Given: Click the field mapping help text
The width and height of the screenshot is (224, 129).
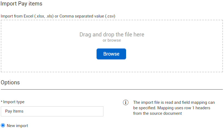Looking at the screenshot, I should click(x=174, y=108).
